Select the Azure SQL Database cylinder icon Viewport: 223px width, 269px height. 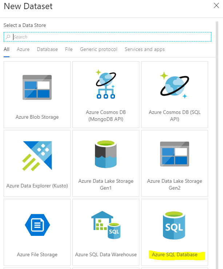tap(174, 225)
